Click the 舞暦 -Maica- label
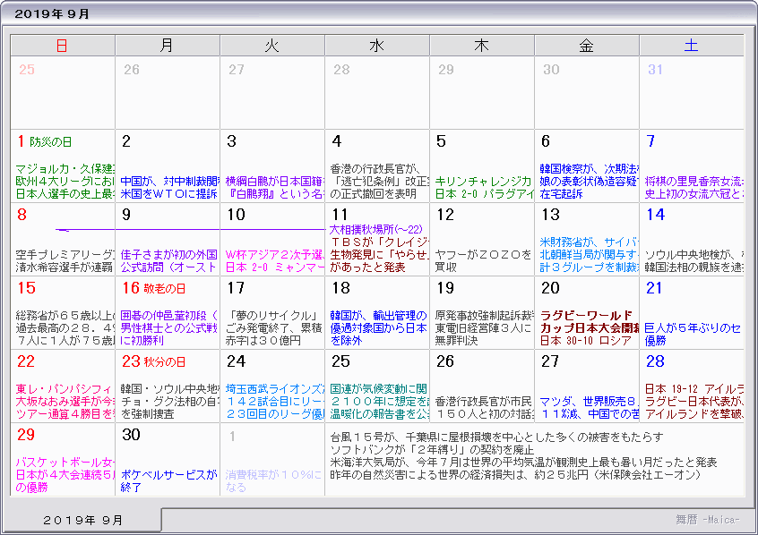The width and height of the screenshot is (758, 535). 708,520
